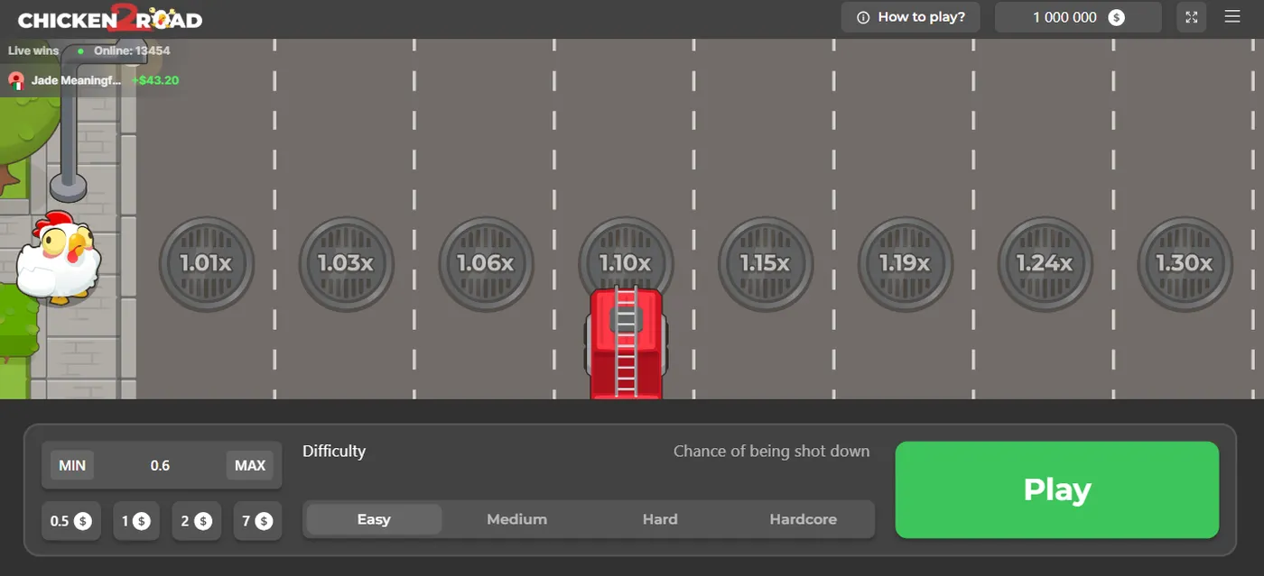
Task: Switch difficulty to Medium
Action: pos(516,519)
